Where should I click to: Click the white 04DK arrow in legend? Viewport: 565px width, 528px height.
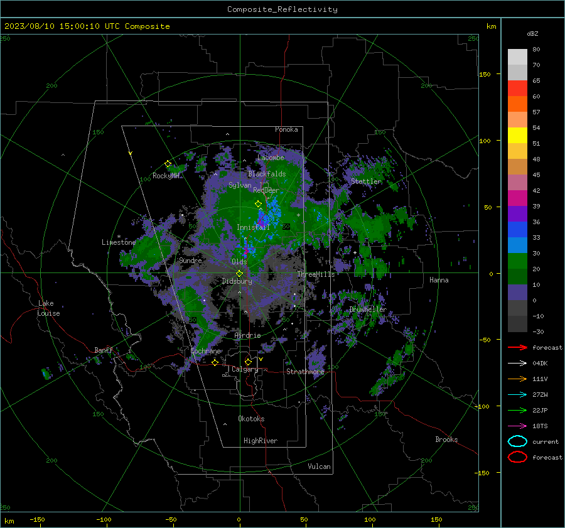tap(517, 364)
